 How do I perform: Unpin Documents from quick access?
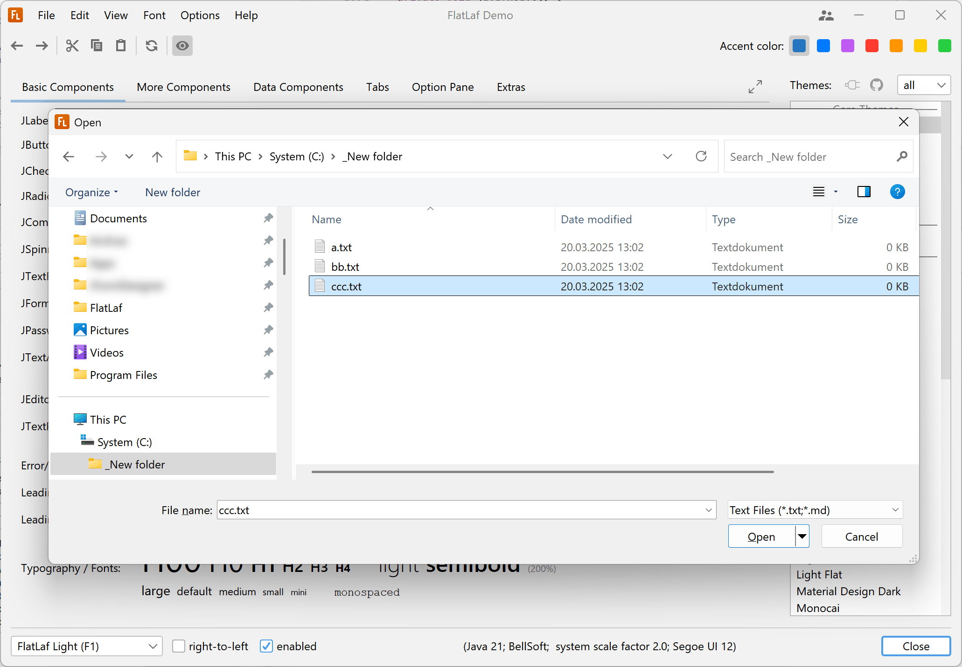[268, 218]
